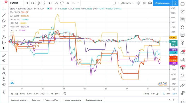The image size is (186, 103).
Task: Open chart settings gear icon
Action: (x=138, y=3)
